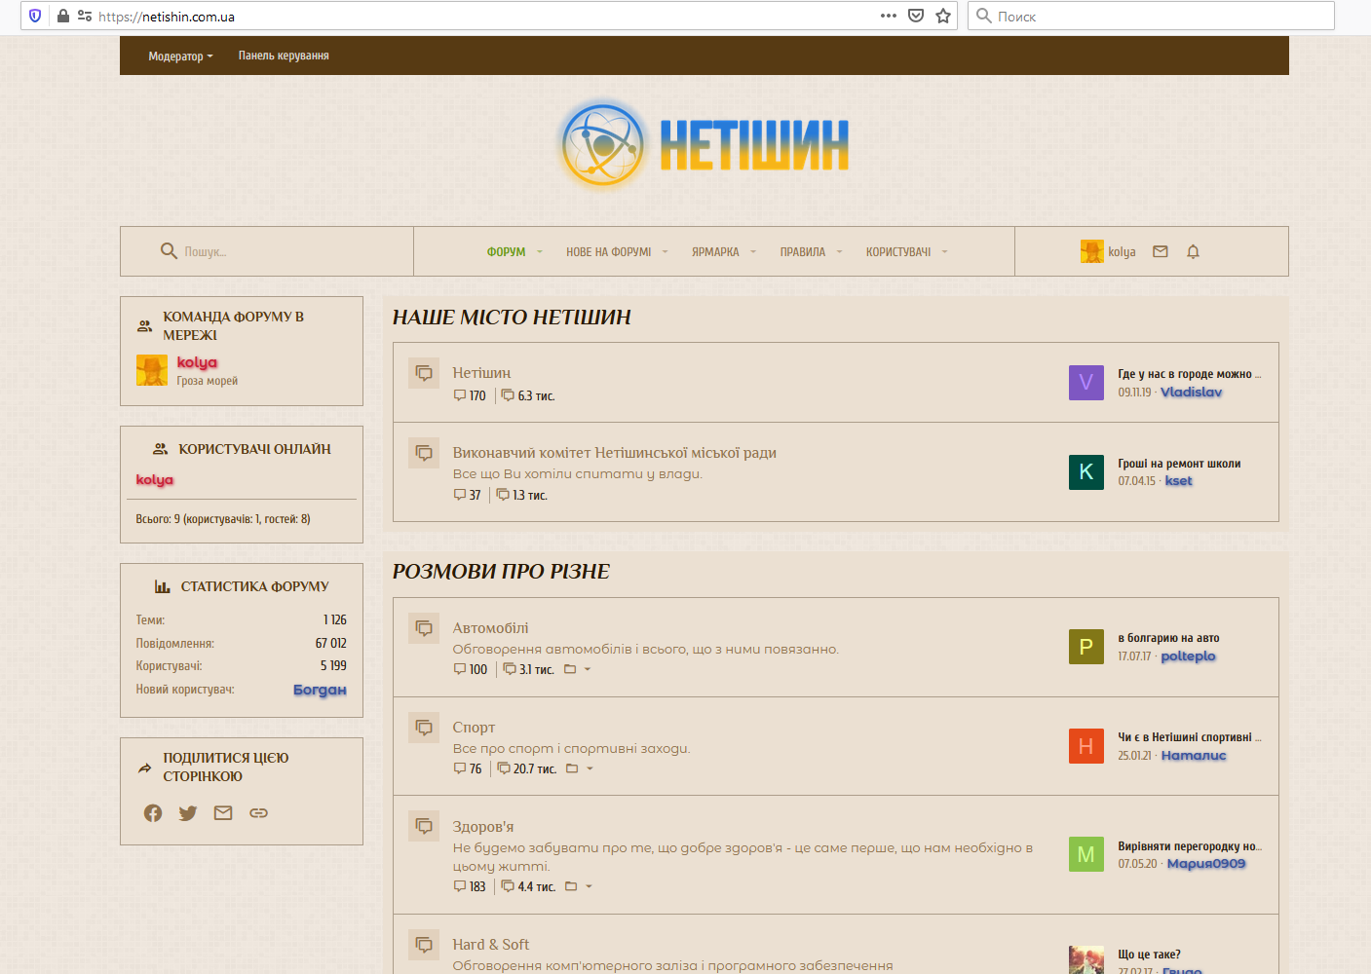Click the Firefox tracking protection shield icon
Viewport: 1371px width, 974px height.
35,16
